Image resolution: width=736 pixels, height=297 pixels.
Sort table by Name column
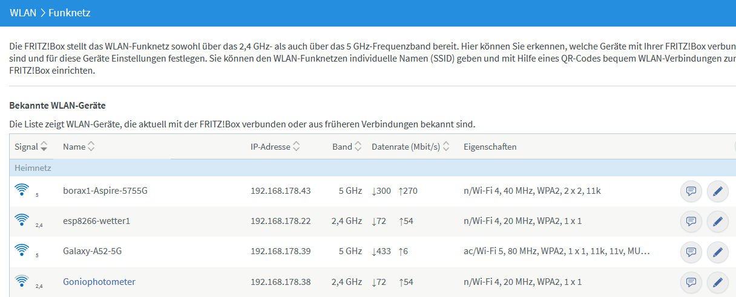tap(79, 147)
